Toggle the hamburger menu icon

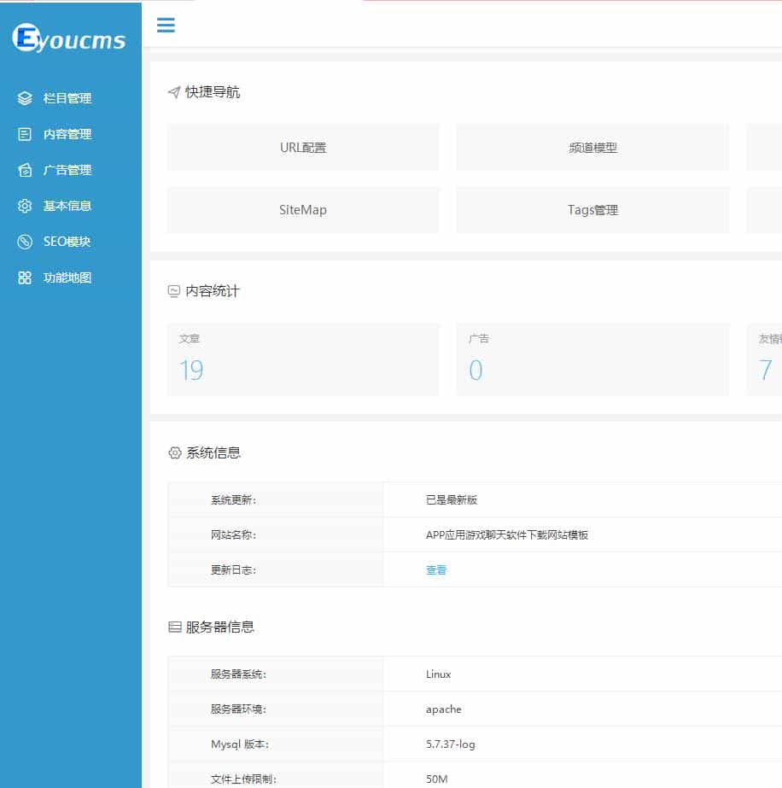tap(166, 25)
